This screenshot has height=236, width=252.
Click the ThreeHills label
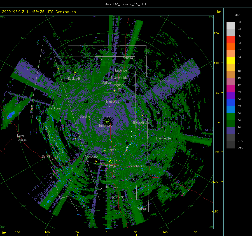tap(141, 123)
